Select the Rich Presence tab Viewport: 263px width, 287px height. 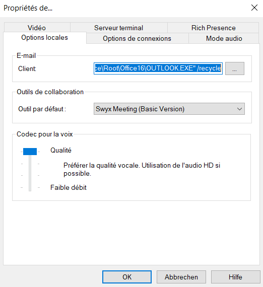213,28
